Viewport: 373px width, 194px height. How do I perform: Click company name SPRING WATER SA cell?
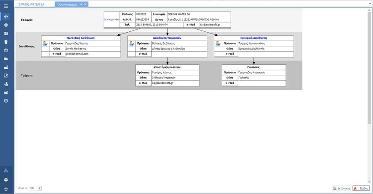tap(199, 14)
